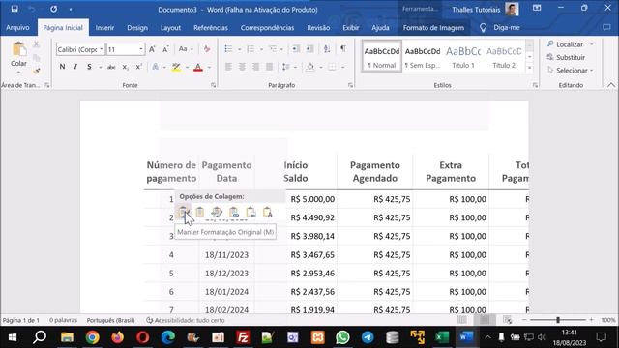Apply yellow text highlight color
This screenshot has height=348, width=619.
coord(176,67)
